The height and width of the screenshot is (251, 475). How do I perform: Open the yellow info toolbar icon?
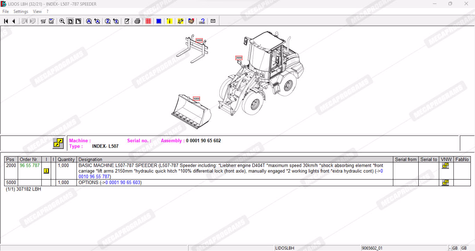coord(169,21)
